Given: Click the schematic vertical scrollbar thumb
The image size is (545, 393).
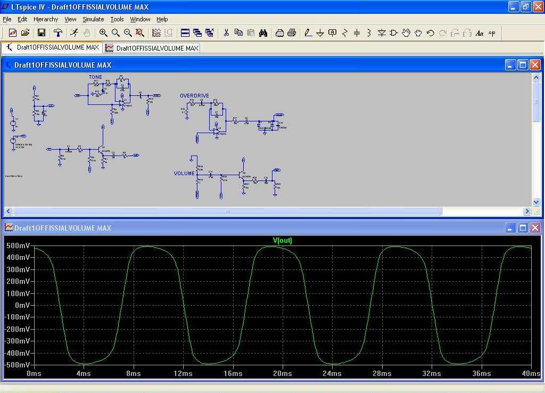Looking at the screenshot, I should tap(536, 102).
